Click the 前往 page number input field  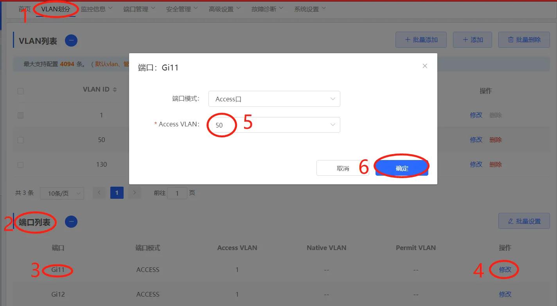(x=177, y=193)
